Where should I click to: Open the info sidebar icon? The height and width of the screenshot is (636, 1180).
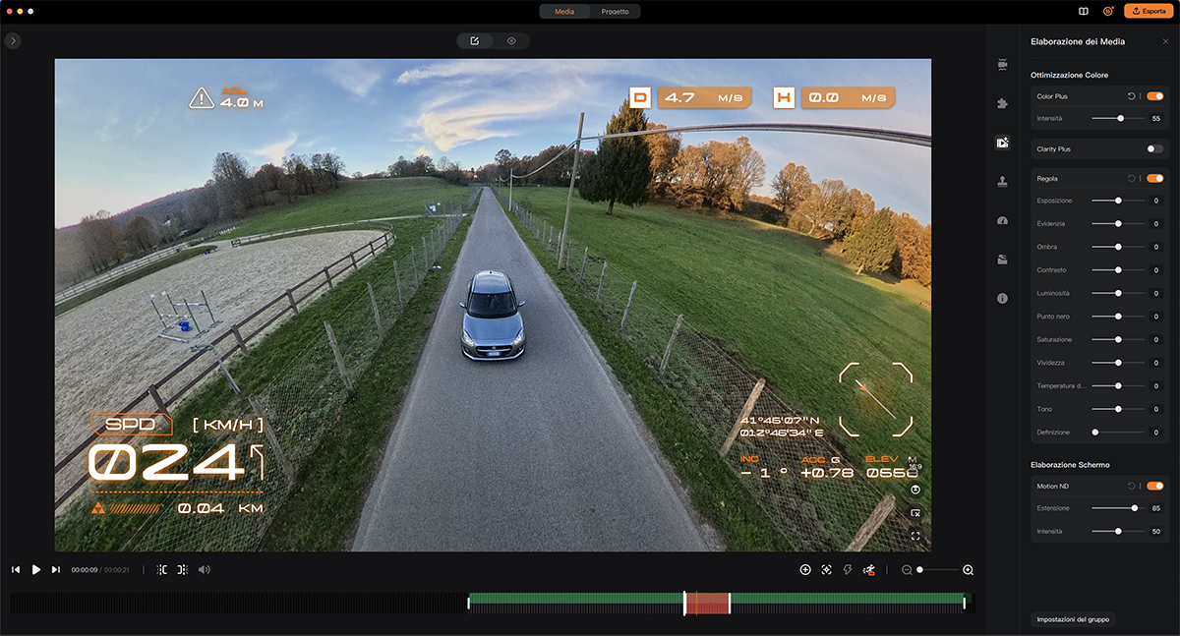point(1002,298)
